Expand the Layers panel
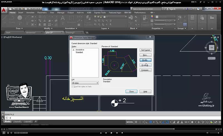Screen dimensions: 223x136 [105, 28]
